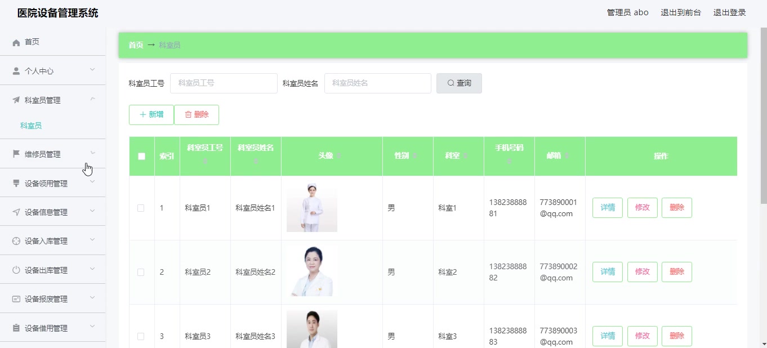Sort by 科室员姓名 column sort arrows
Viewport: 767px width, 348px height.
(x=256, y=162)
